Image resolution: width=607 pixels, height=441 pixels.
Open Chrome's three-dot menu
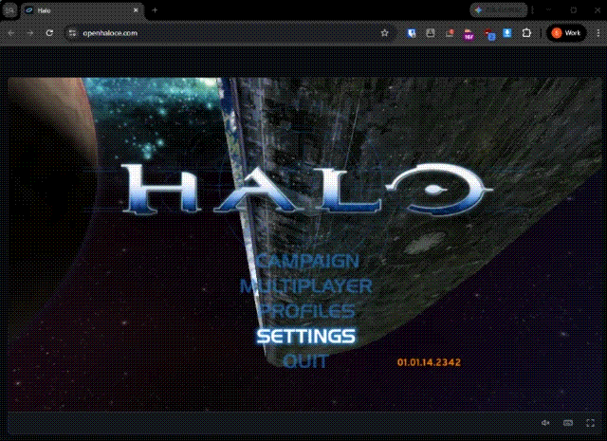click(598, 33)
